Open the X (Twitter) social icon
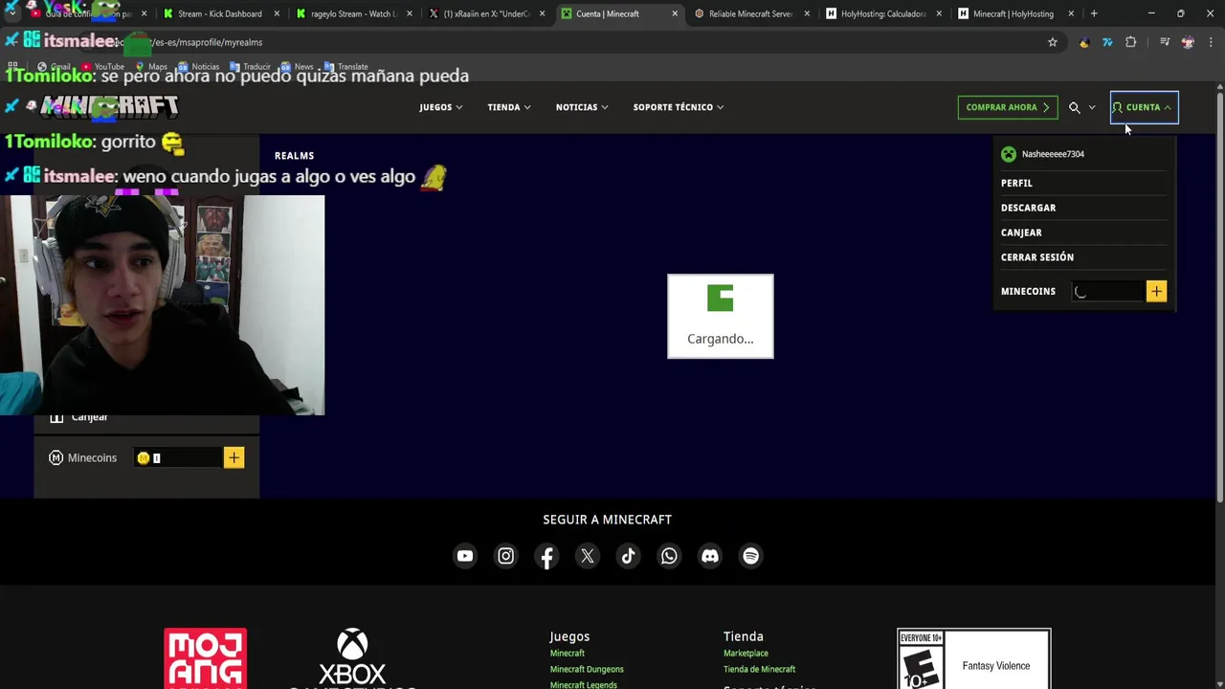Viewport: 1225px width, 689px height. [588, 556]
